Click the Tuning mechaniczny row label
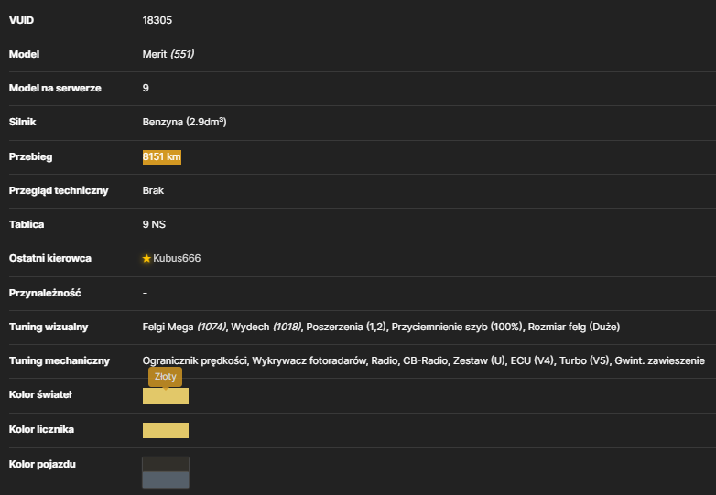Image resolution: width=716 pixels, height=495 pixels. (x=60, y=360)
